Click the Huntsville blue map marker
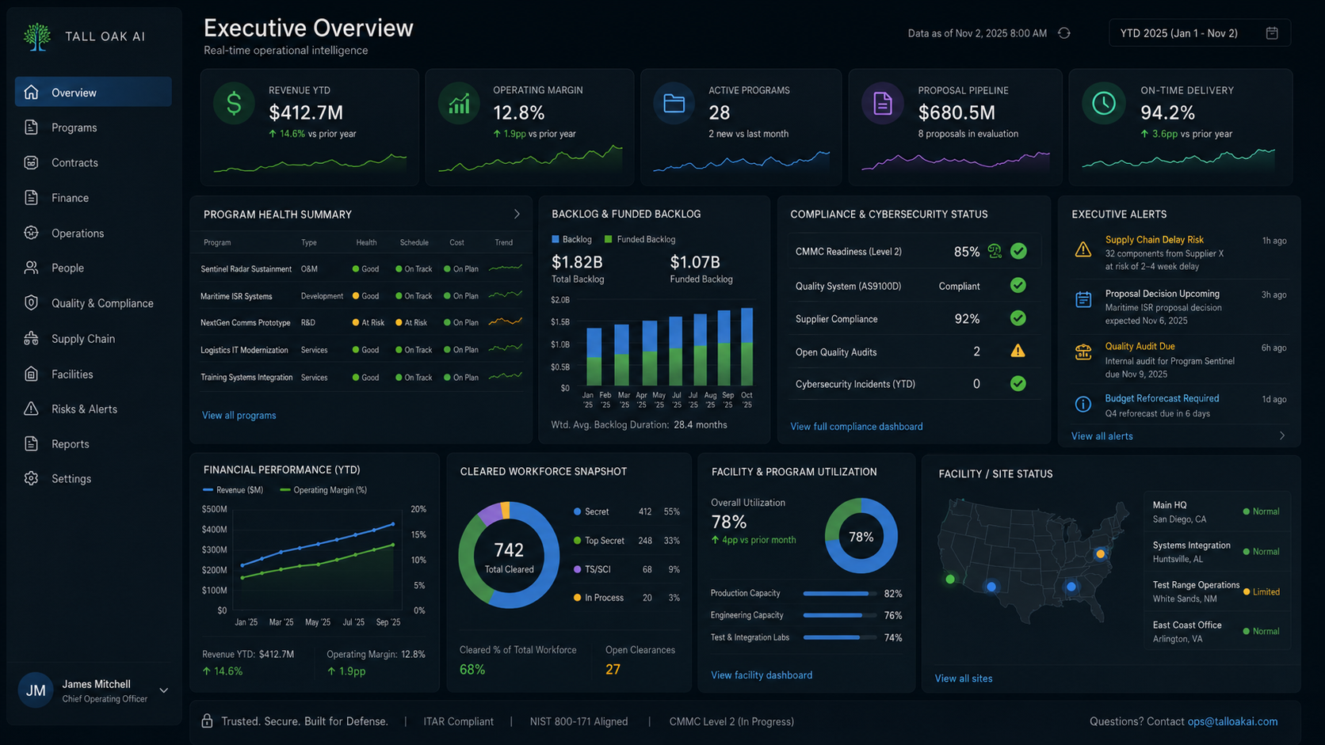Image resolution: width=1325 pixels, height=745 pixels. (x=1071, y=587)
